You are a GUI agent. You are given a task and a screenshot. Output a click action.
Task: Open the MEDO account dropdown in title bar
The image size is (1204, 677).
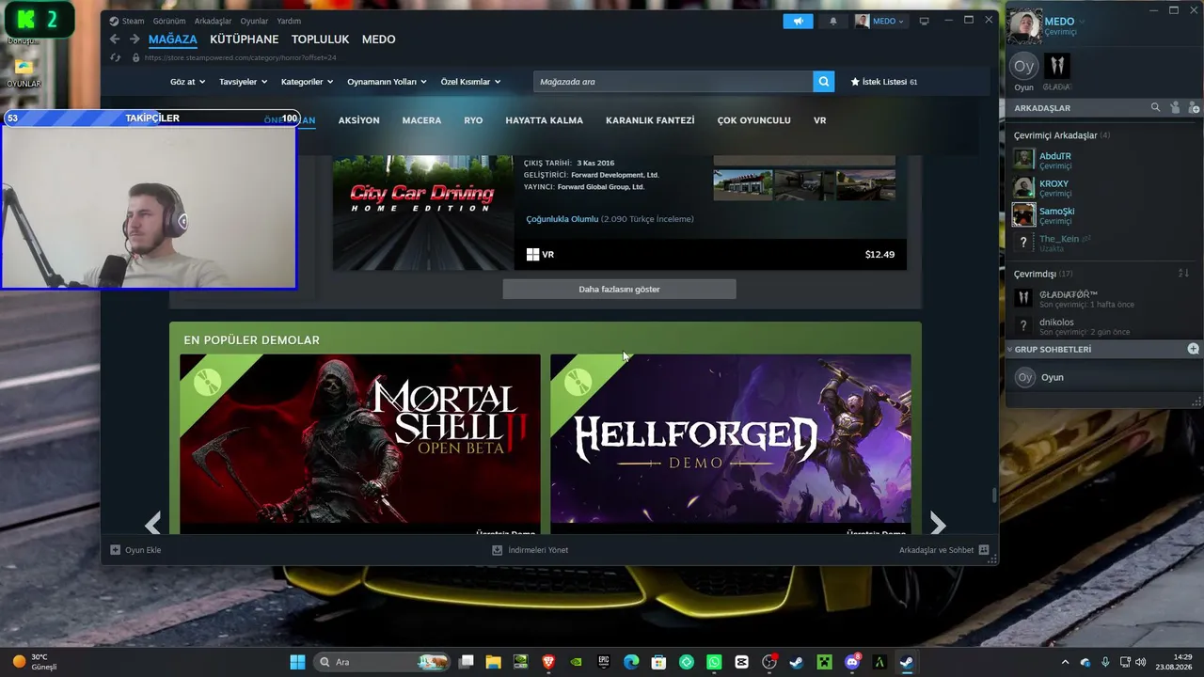tap(880, 21)
